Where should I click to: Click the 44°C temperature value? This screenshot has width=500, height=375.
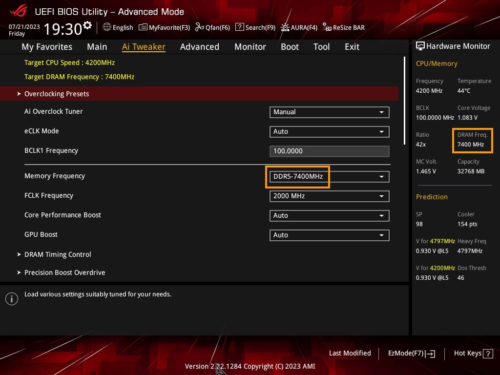(x=464, y=91)
